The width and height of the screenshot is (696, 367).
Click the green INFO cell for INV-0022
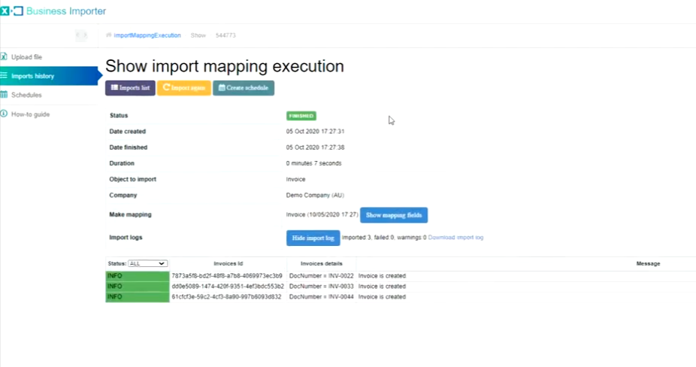137,276
